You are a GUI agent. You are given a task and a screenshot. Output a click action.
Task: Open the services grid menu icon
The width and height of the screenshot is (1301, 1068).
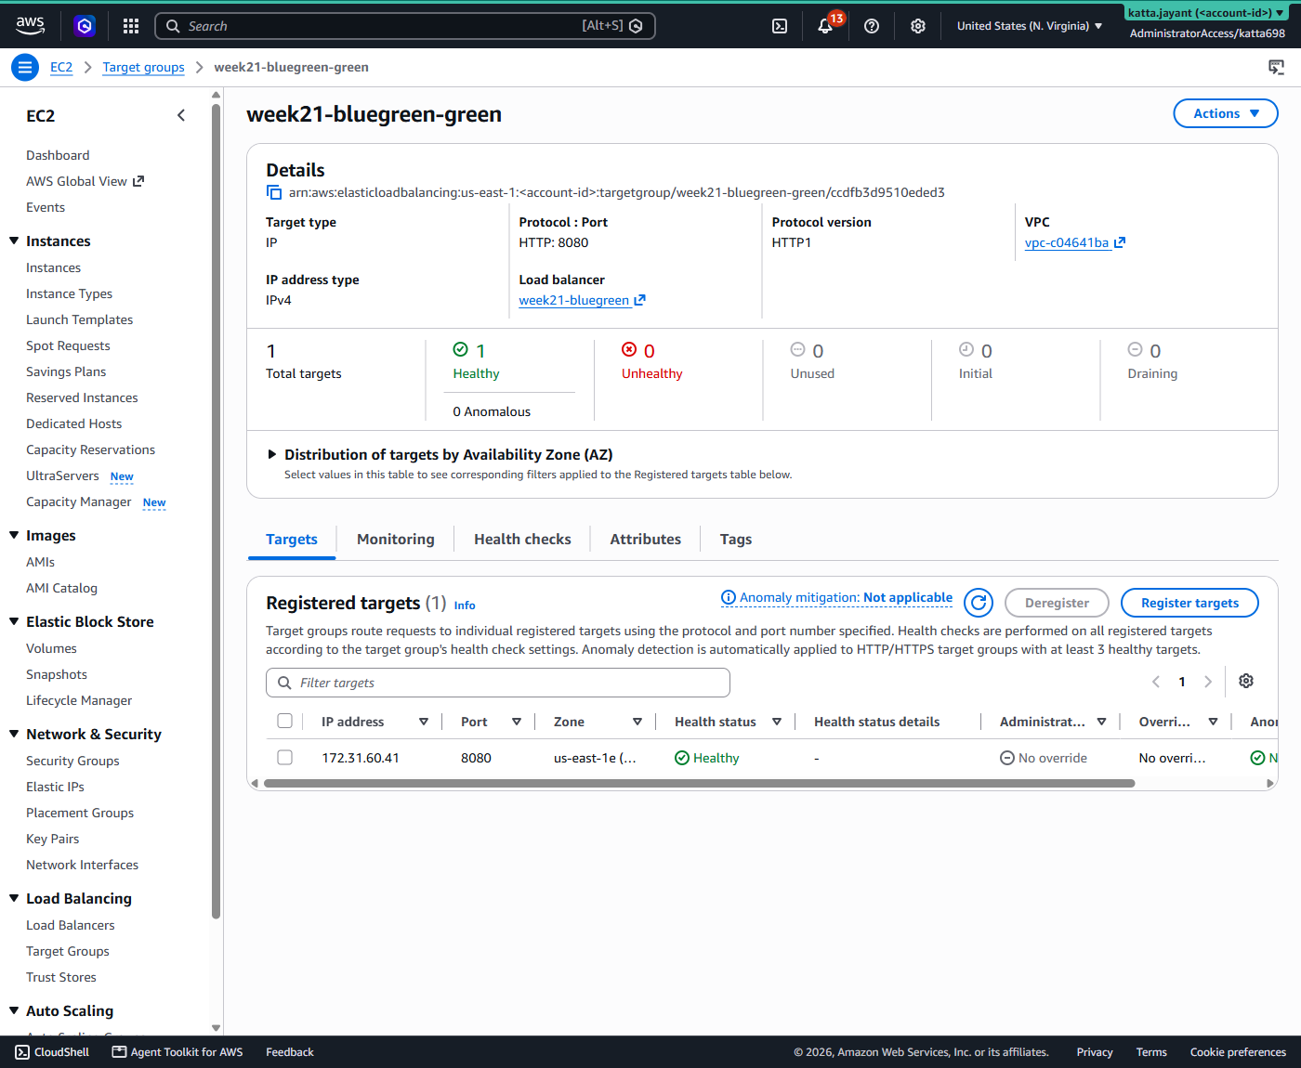[131, 26]
